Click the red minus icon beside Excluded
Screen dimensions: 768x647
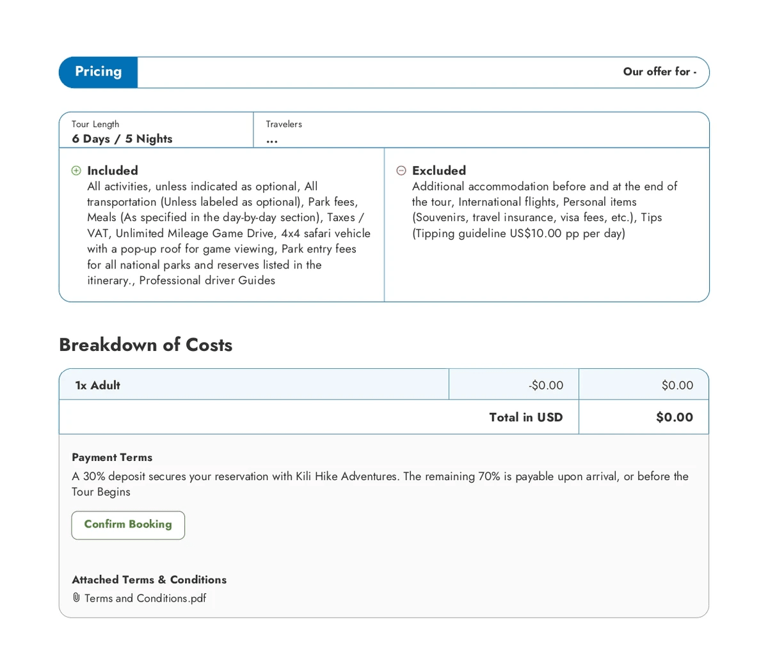point(401,171)
